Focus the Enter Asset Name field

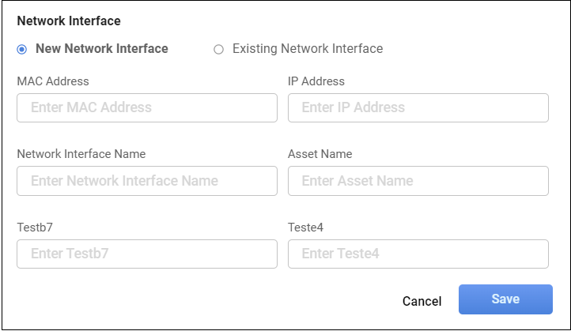tap(418, 181)
